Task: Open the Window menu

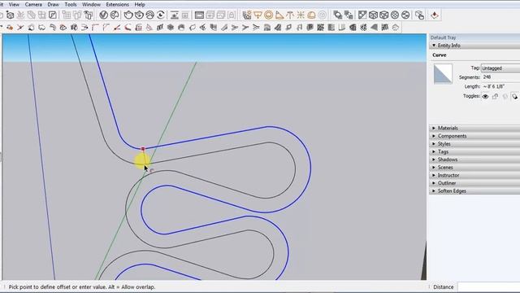Action: [x=91, y=5]
